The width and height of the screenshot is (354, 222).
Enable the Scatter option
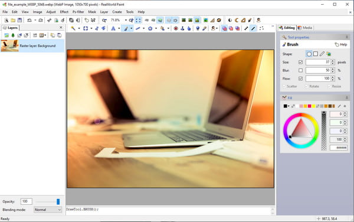pyautogui.click(x=290, y=86)
